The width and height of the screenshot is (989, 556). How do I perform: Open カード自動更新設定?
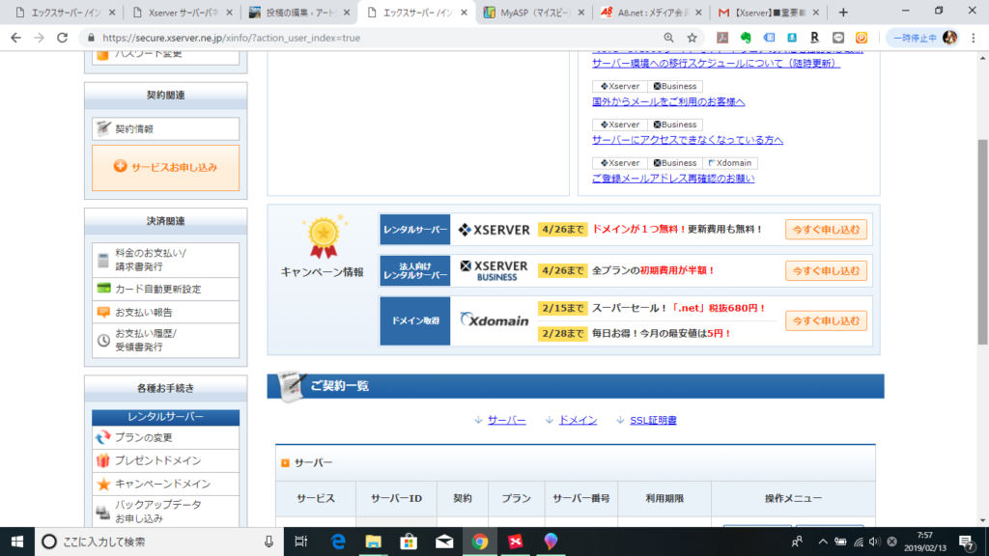(165, 289)
